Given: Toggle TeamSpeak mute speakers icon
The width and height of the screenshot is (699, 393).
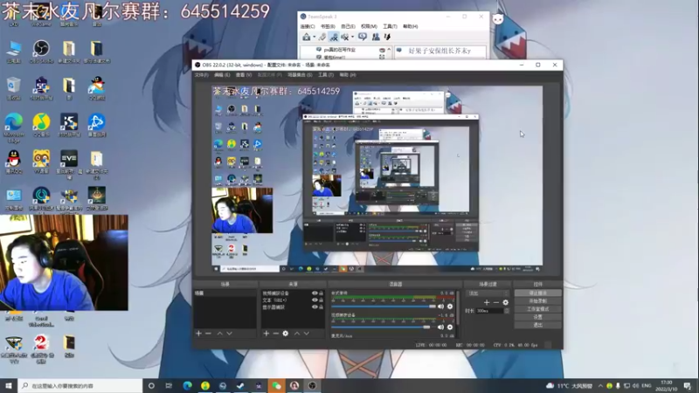Looking at the screenshot, I should [x=345, y=37].
